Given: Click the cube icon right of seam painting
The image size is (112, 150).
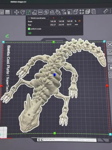Looking at the screenshot, I should pos(76,12).
